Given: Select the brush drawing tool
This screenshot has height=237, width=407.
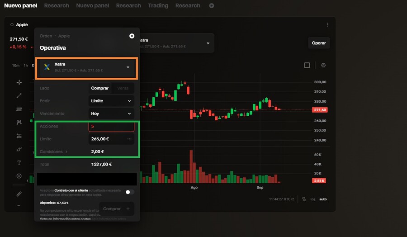Looking at the screenshot, I should point(19,149).
